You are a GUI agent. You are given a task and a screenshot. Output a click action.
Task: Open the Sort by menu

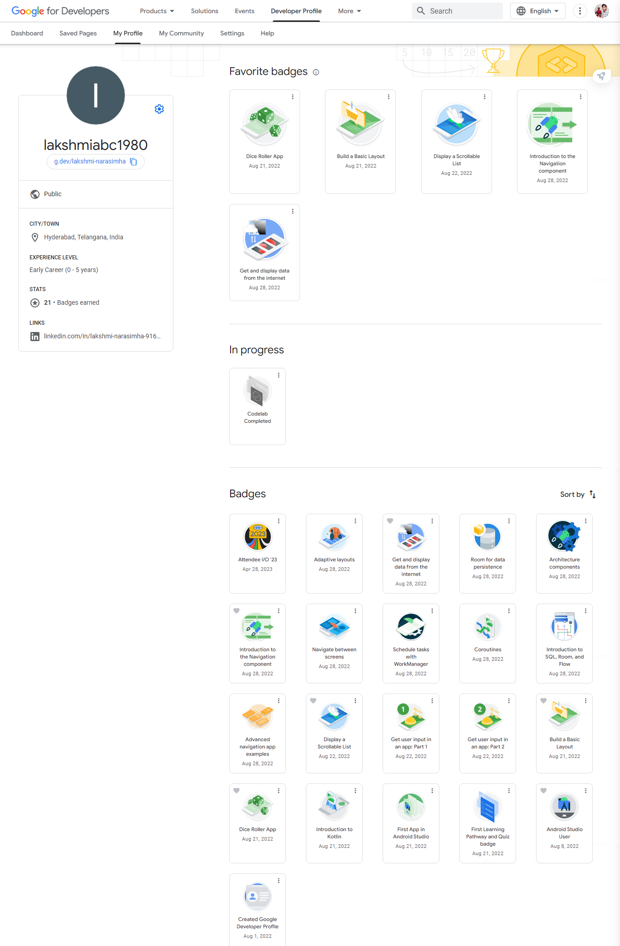click(x=578, y=494)
